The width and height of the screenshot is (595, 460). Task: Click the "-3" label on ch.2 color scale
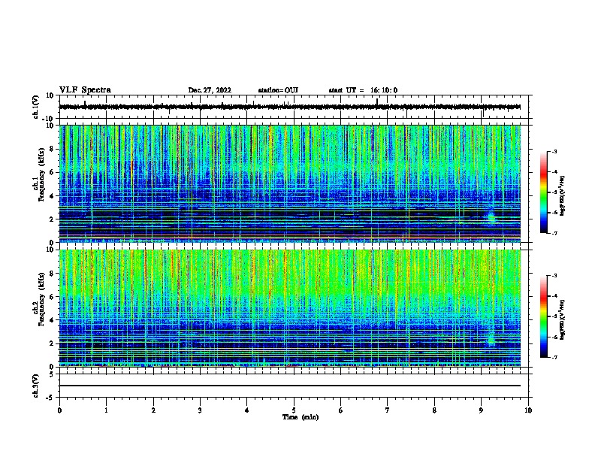[x=554, y=276]
